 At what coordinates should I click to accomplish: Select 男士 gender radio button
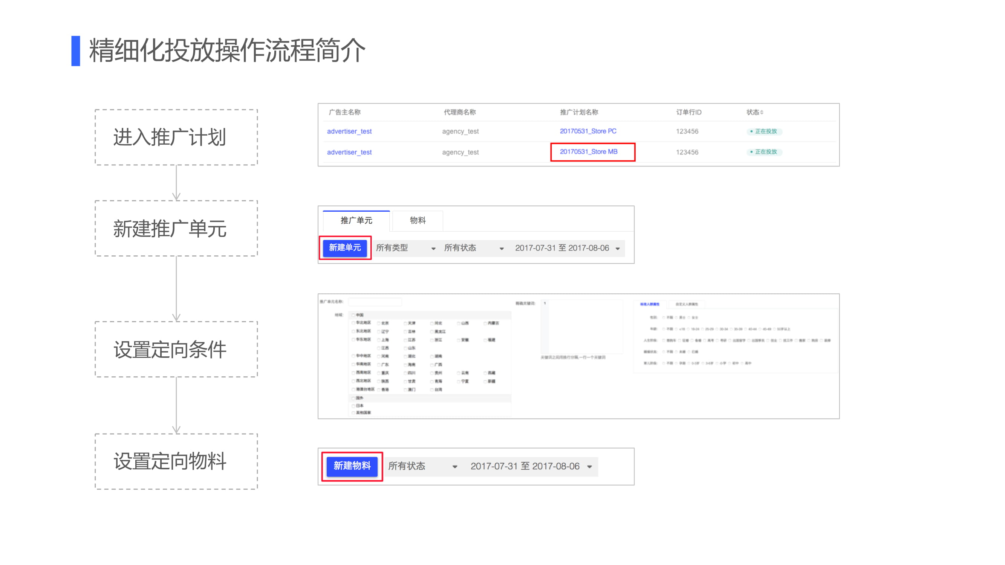pos(677,318)
